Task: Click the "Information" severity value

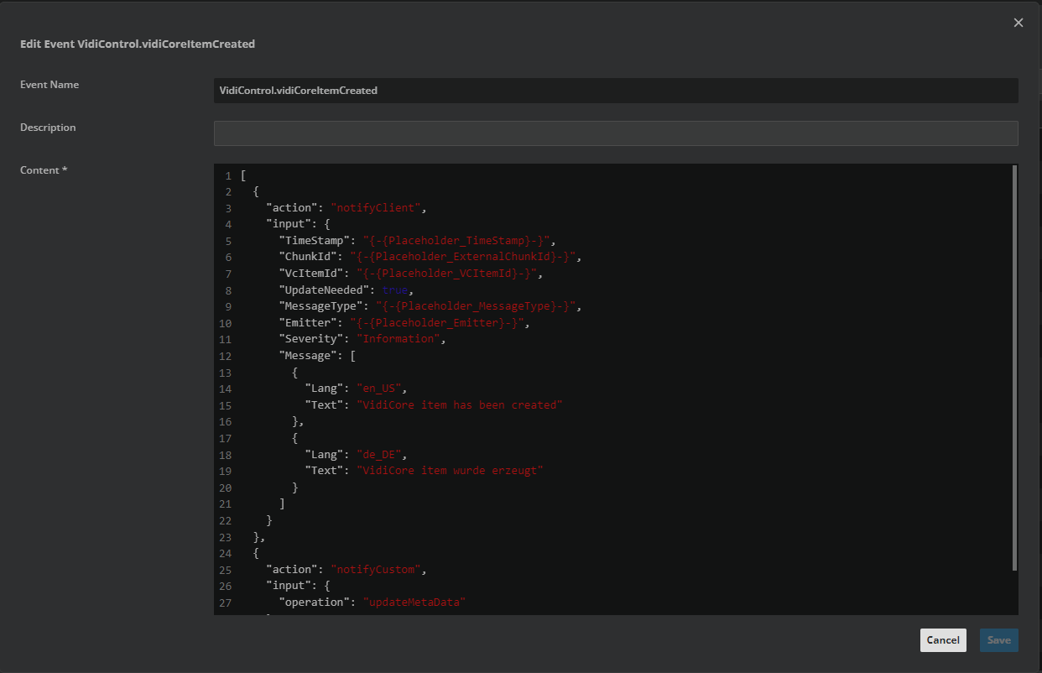Action: [x=399, y=339]
